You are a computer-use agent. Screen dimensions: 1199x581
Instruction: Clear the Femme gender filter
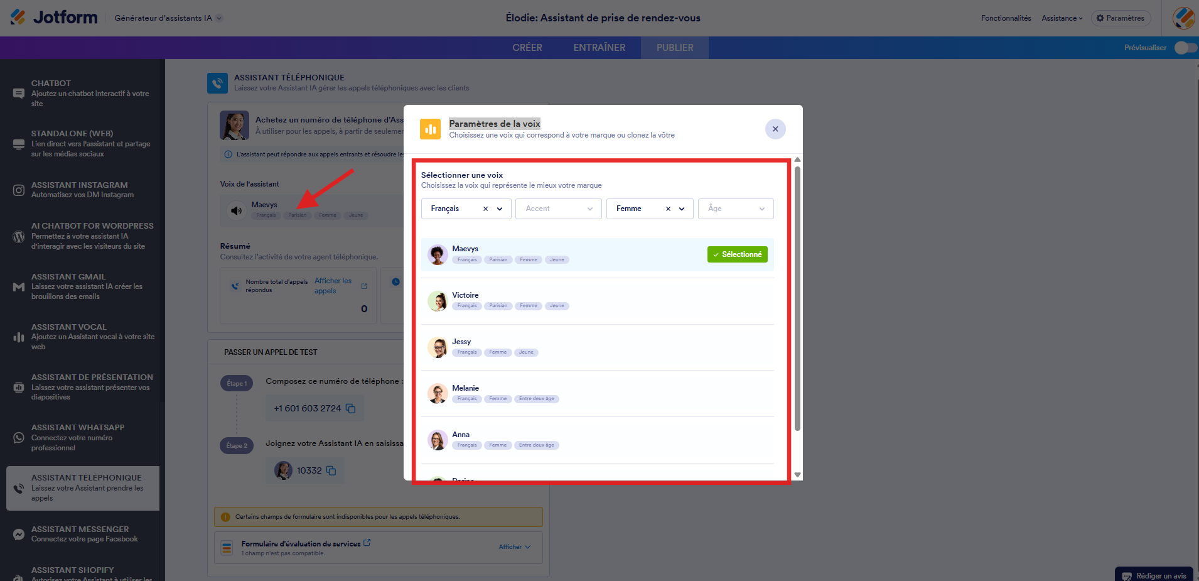pyautogui.click(x=668, y=209)
